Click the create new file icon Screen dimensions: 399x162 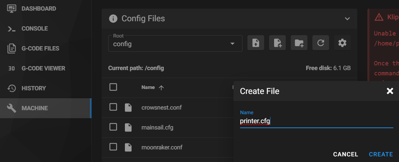click(277, 43)
